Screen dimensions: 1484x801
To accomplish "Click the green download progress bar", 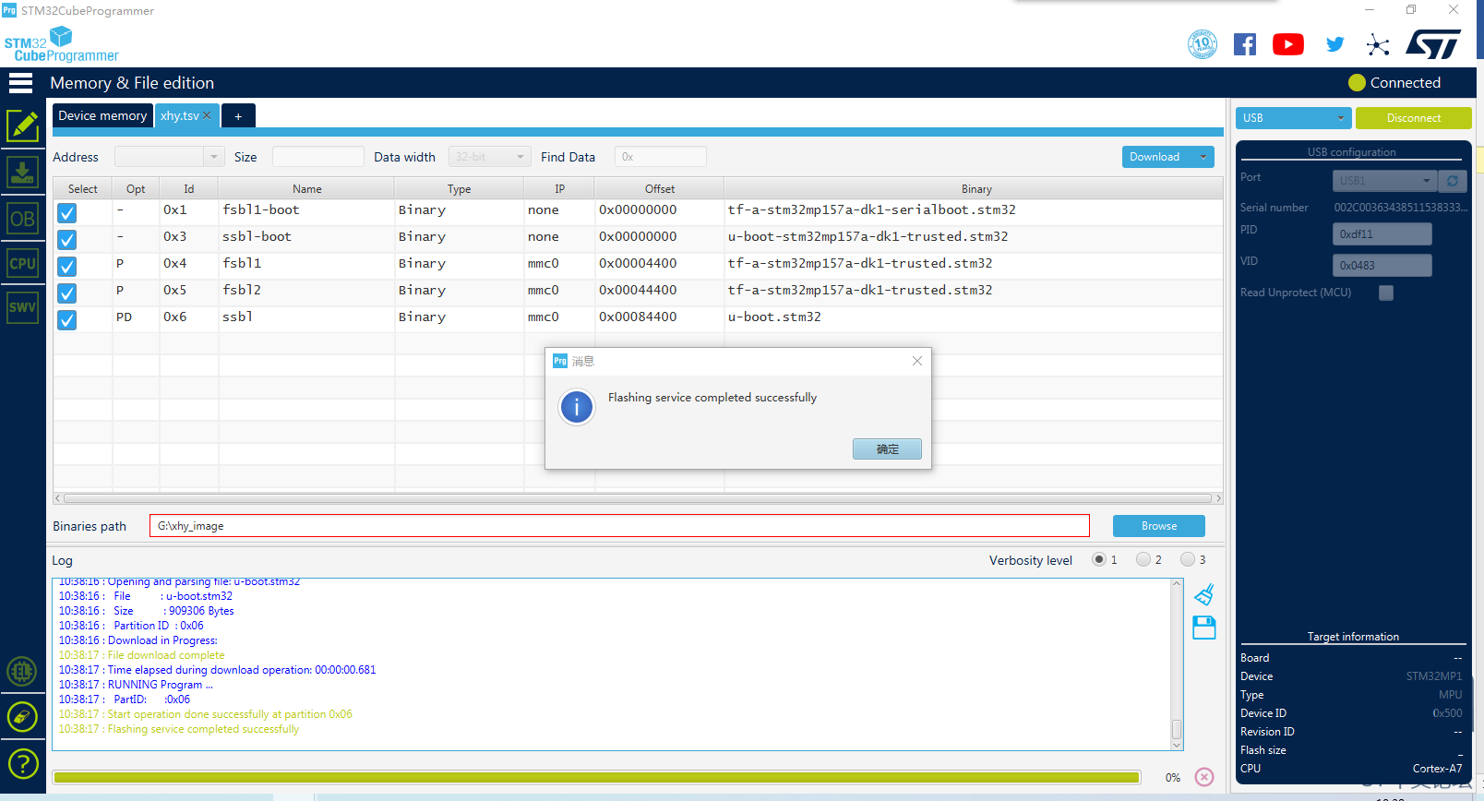I will (x=596, y=778).
